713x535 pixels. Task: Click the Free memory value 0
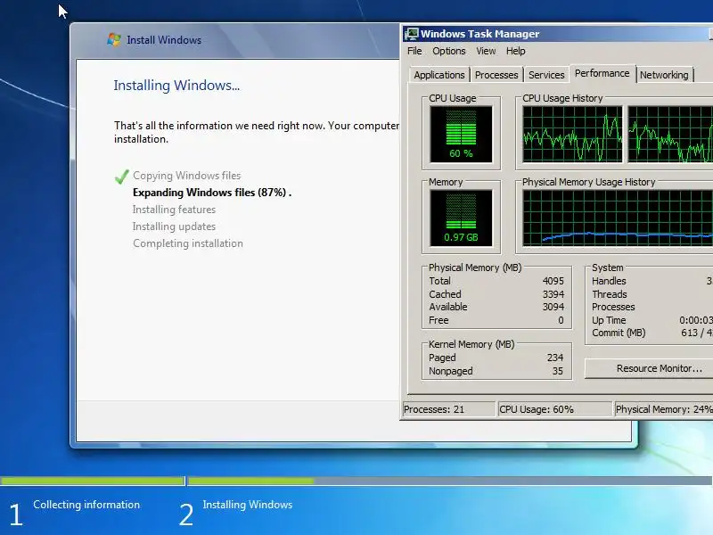[x=561, y=320]
